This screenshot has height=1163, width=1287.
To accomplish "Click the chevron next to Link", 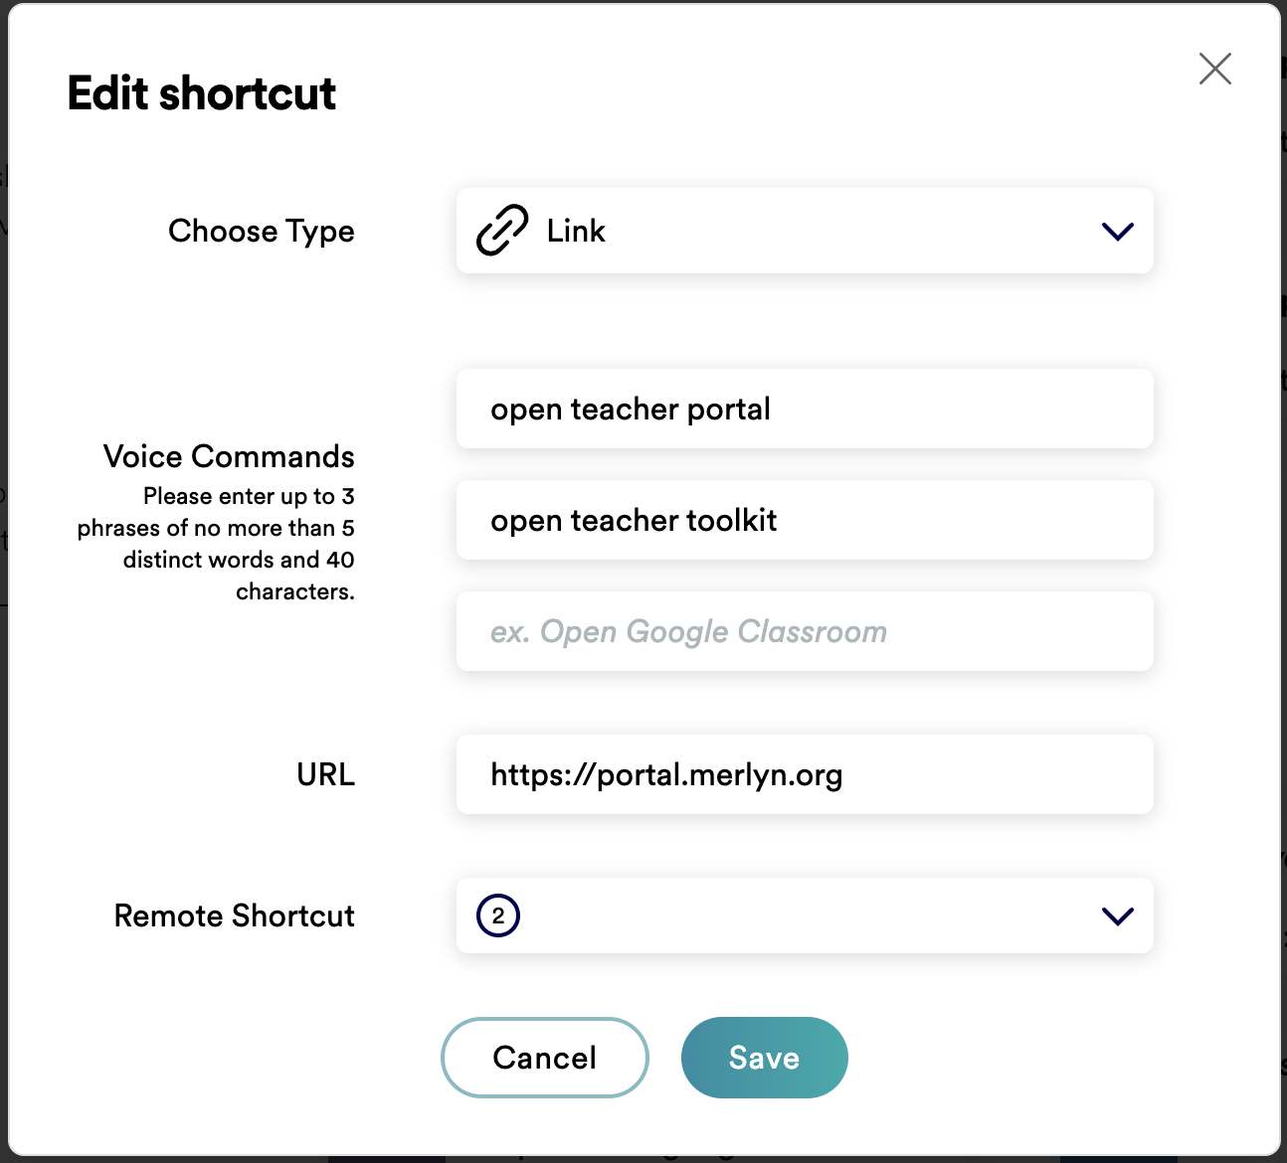I will click(x=1117, y=231).
